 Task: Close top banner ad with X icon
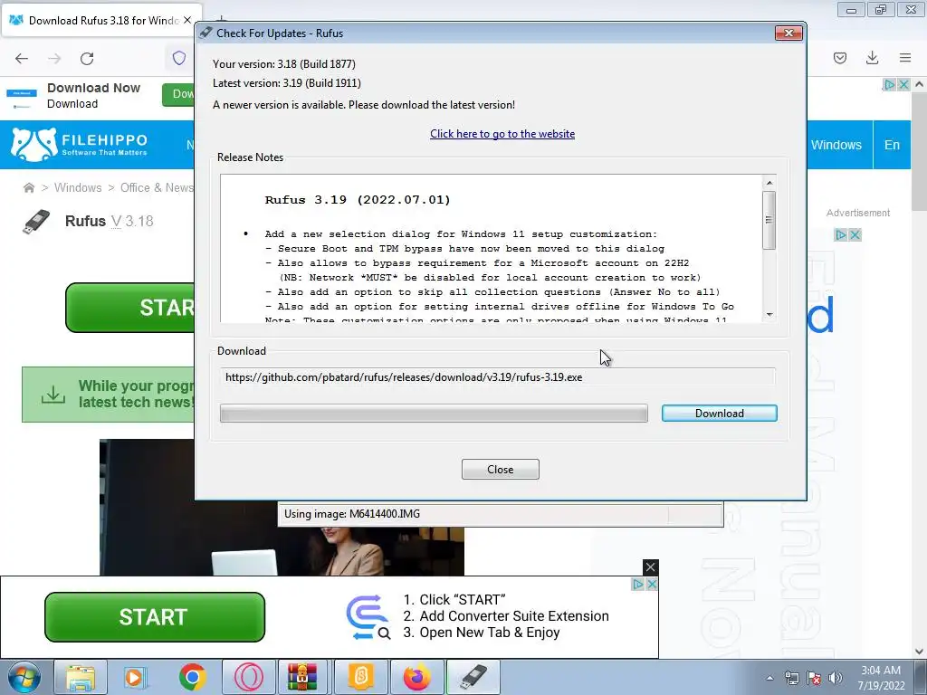[903, 84]
